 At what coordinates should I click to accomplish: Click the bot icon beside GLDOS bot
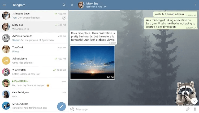click(14, 104)
